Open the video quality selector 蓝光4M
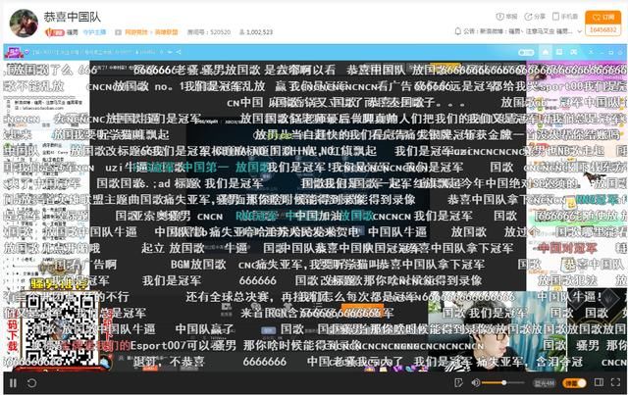The image size is (628, 395). (545, 383)
